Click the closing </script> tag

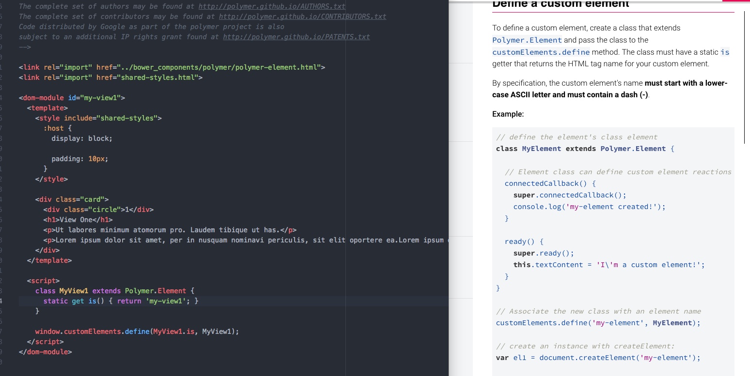(46, 342)
